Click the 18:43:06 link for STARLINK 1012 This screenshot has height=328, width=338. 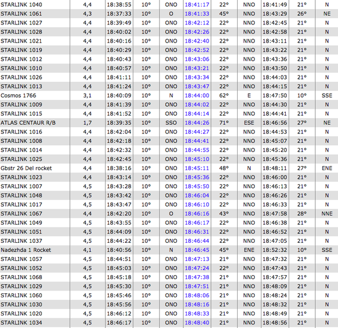pos(197,59)
